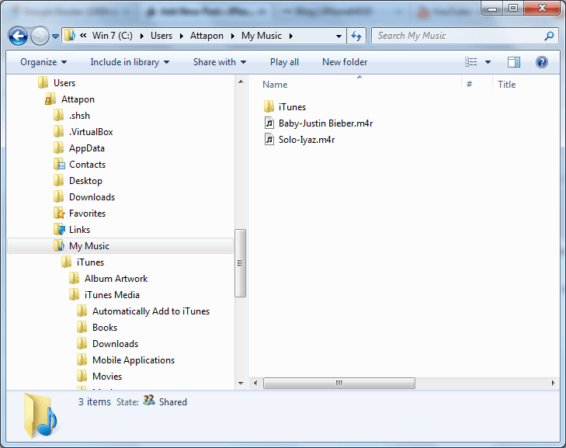Click the My Music folder icon in tree
Viewport: 566px width, 448px height.
59,245
